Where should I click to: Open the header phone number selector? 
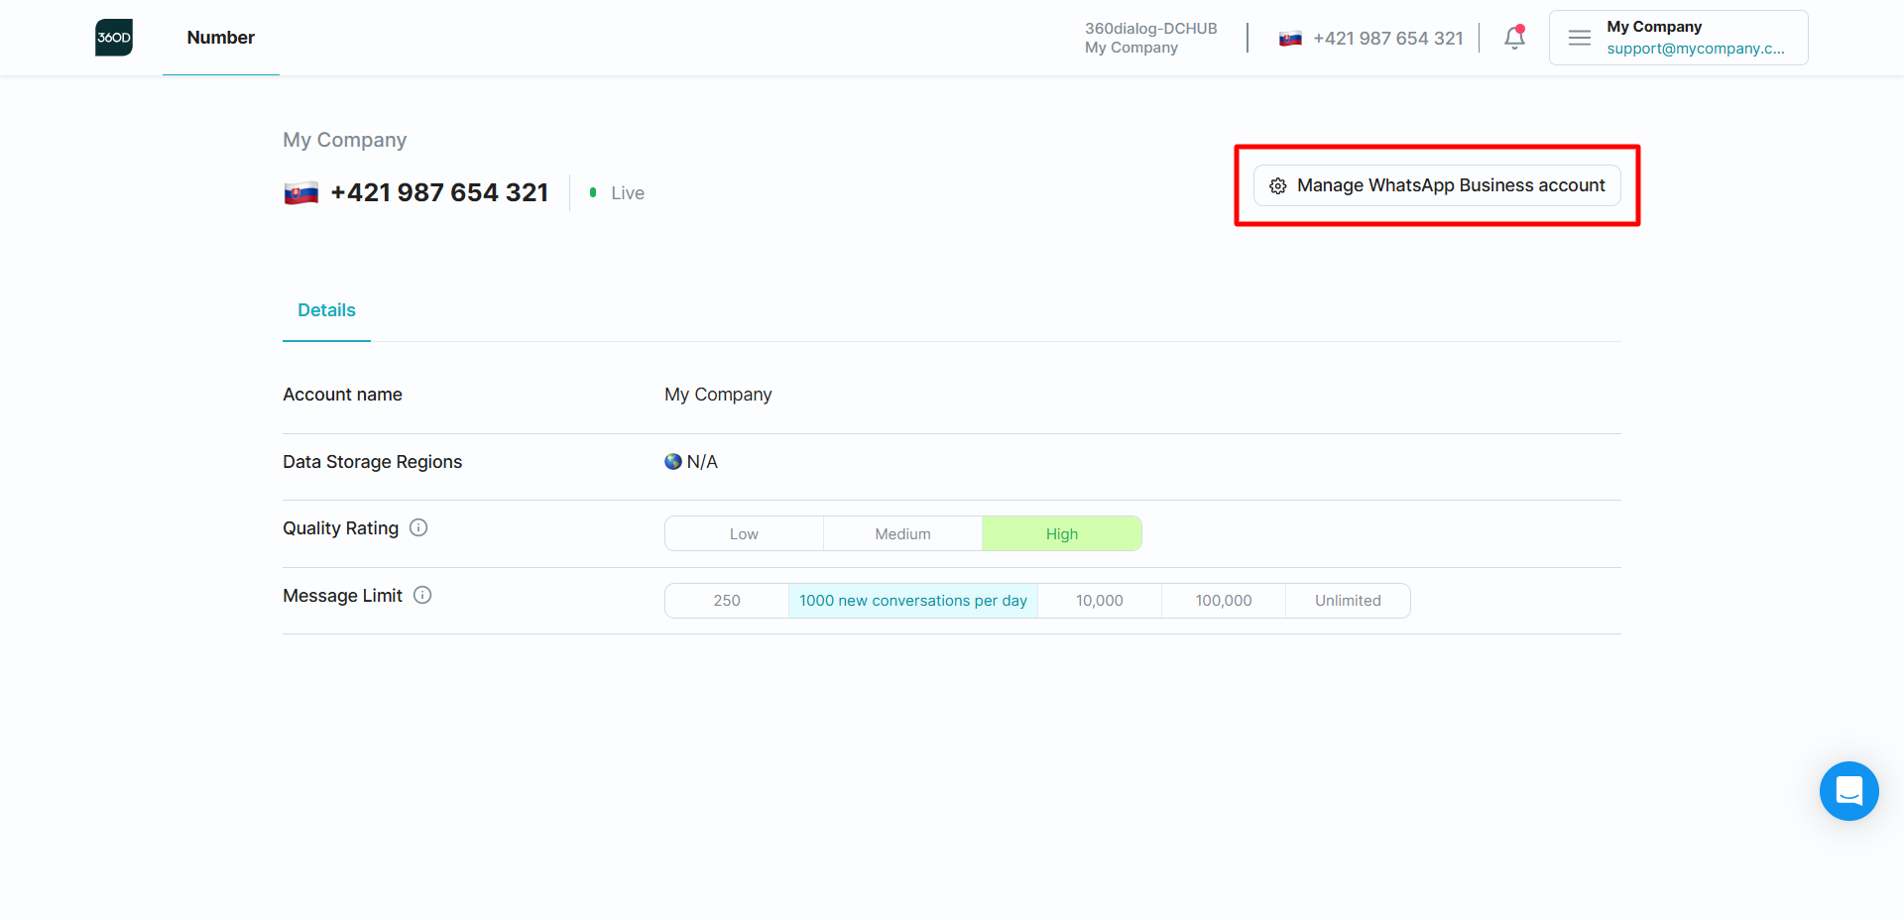1371,39
